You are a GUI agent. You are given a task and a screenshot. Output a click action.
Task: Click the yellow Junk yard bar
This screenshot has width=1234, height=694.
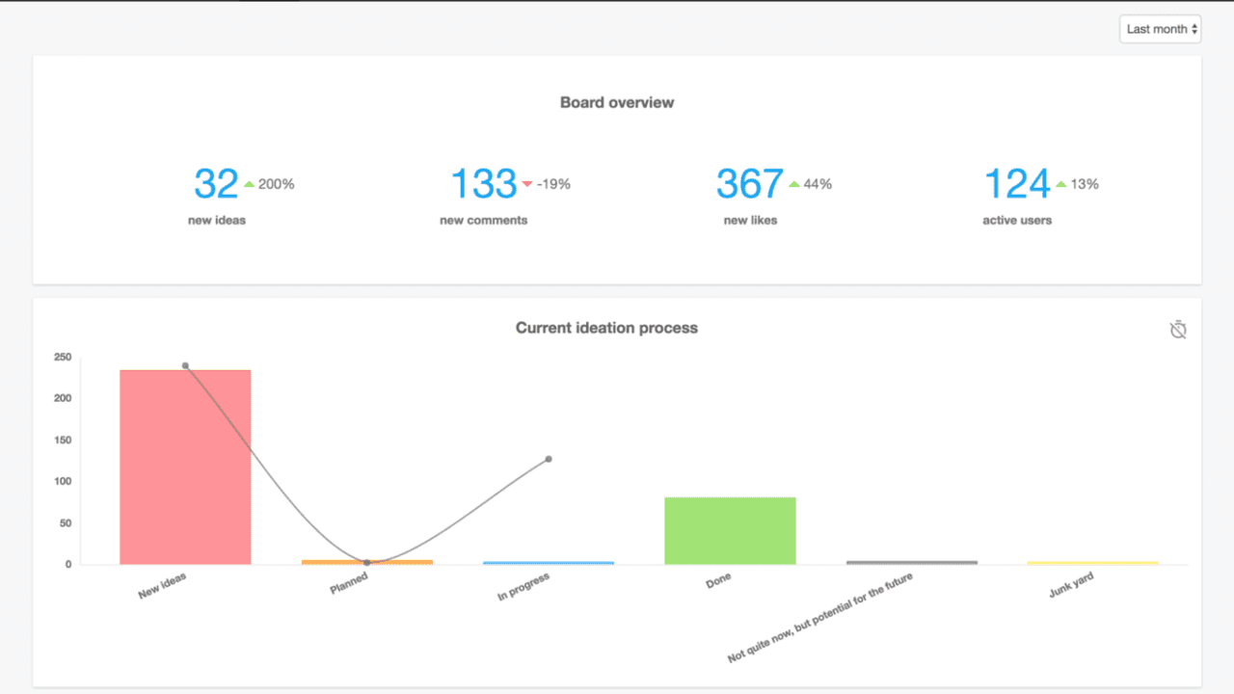(1092, 562)
